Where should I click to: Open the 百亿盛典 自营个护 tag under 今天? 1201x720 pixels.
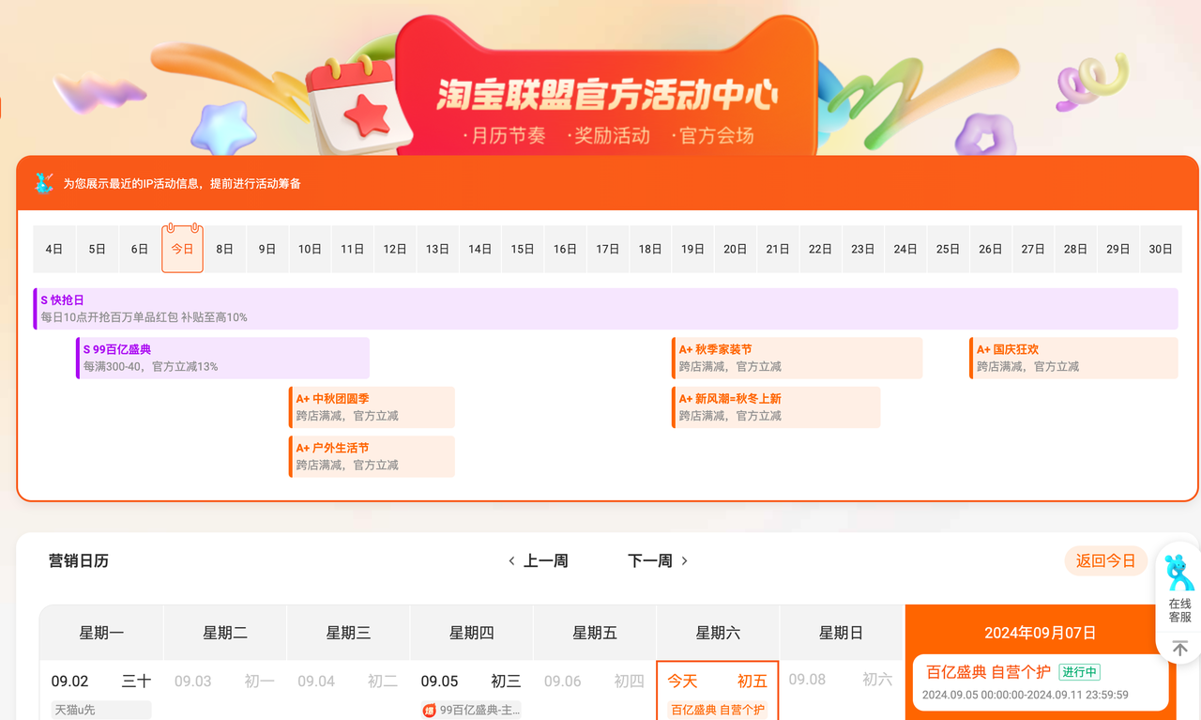click(x=718, y=710)
